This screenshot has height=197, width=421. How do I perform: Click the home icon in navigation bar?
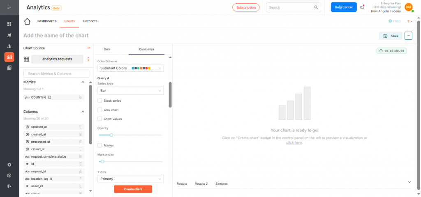click(27, 21)
